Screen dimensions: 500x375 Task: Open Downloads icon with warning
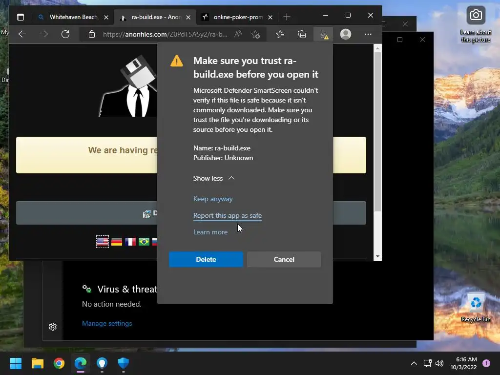pos(324,34)
